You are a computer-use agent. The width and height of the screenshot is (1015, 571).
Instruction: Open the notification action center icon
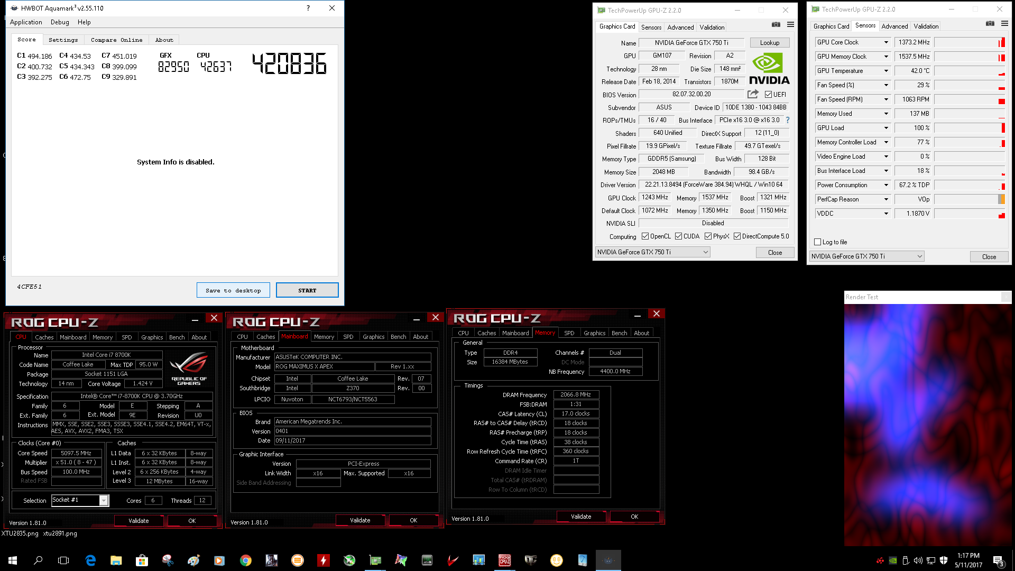pyautogui.click(x=998, y=560)
